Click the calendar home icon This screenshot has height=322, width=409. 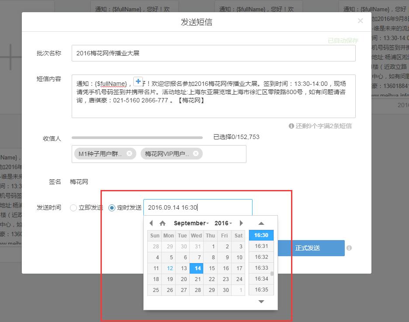163,223
